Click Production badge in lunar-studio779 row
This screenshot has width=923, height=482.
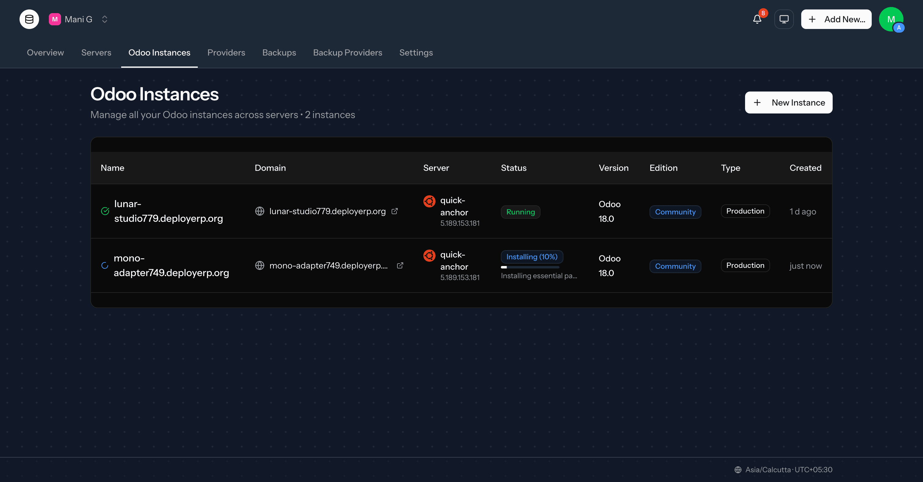(745, 211)
